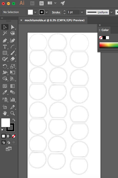Select the Magic Wand tool

click(x=5, y=33)
